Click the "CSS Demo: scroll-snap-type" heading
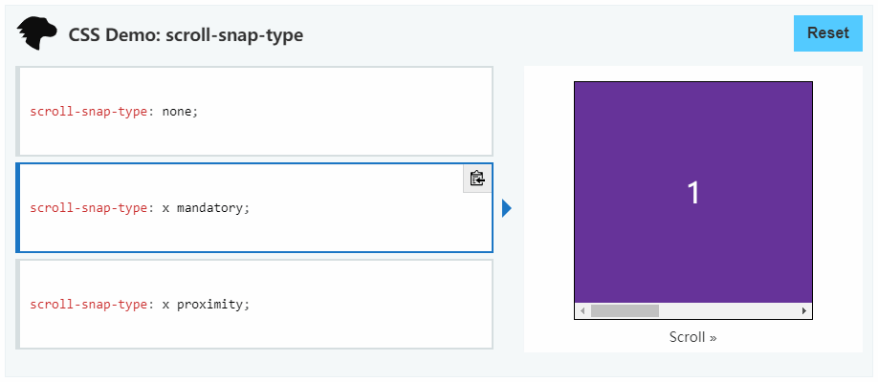 (x=186, y=35)
